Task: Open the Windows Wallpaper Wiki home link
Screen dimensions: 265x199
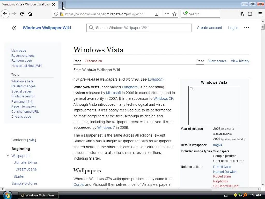Action: [x=47, y=28]
